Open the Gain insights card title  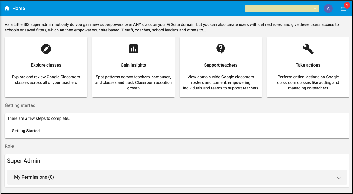(x=133, y=65)
